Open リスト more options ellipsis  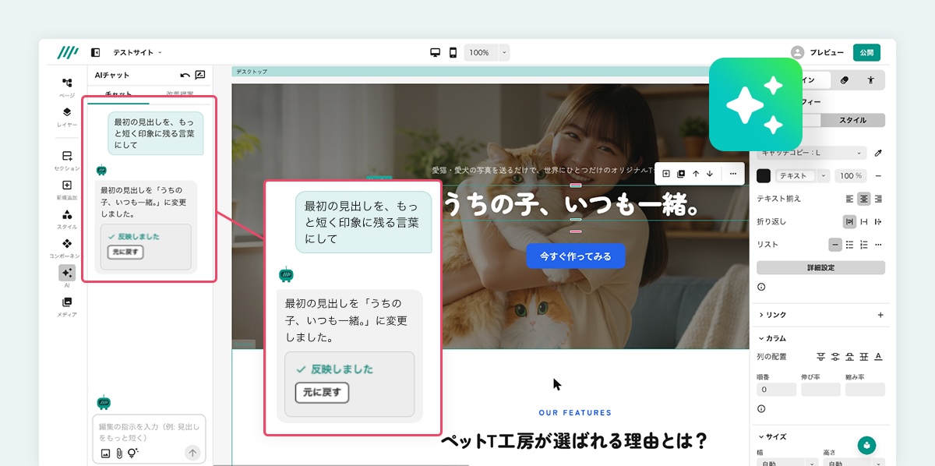[878, 245]
